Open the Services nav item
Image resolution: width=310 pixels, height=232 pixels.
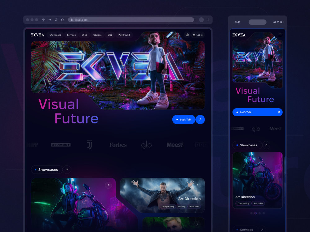pos(71,35)
